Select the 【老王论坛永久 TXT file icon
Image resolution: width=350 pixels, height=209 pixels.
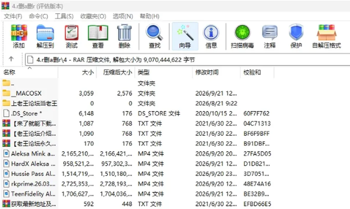point(6,143)
